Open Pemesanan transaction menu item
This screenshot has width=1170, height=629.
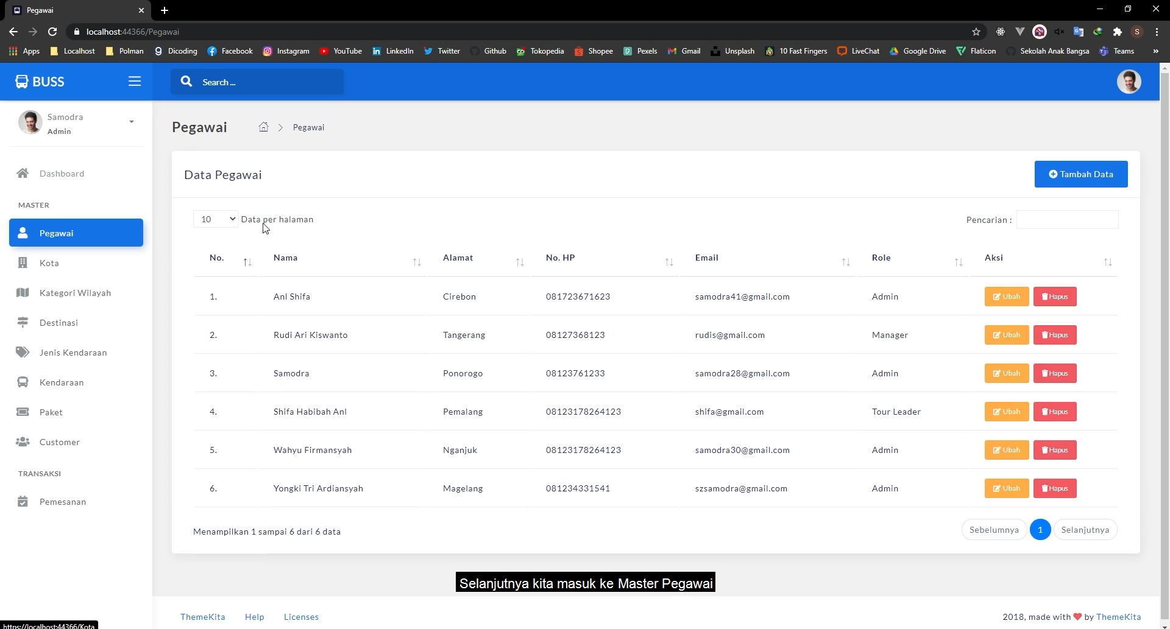pos(76,501)
